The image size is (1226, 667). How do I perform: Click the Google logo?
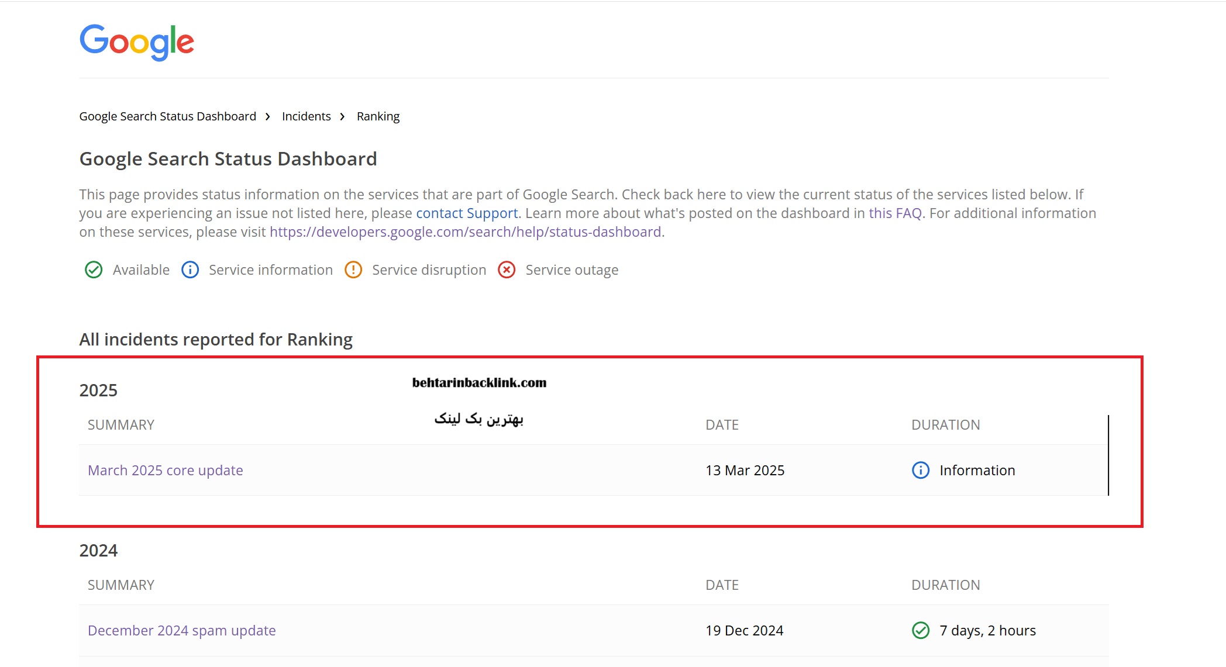tap(136, 42)
